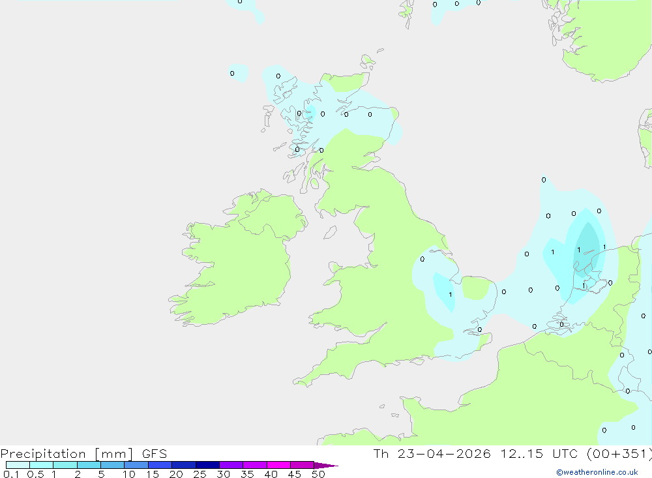Select the dark navy 25 mm swatch
This screenshot has height=478, width=652.
[x=207, y=465]
